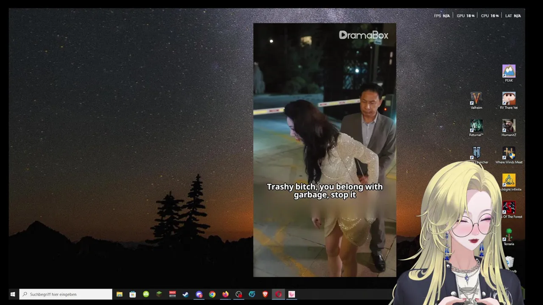Click the vertical DramaBox video player
The width and height of the screenshot is (543, 305).
pyautogui.click(x=325, y=150)
